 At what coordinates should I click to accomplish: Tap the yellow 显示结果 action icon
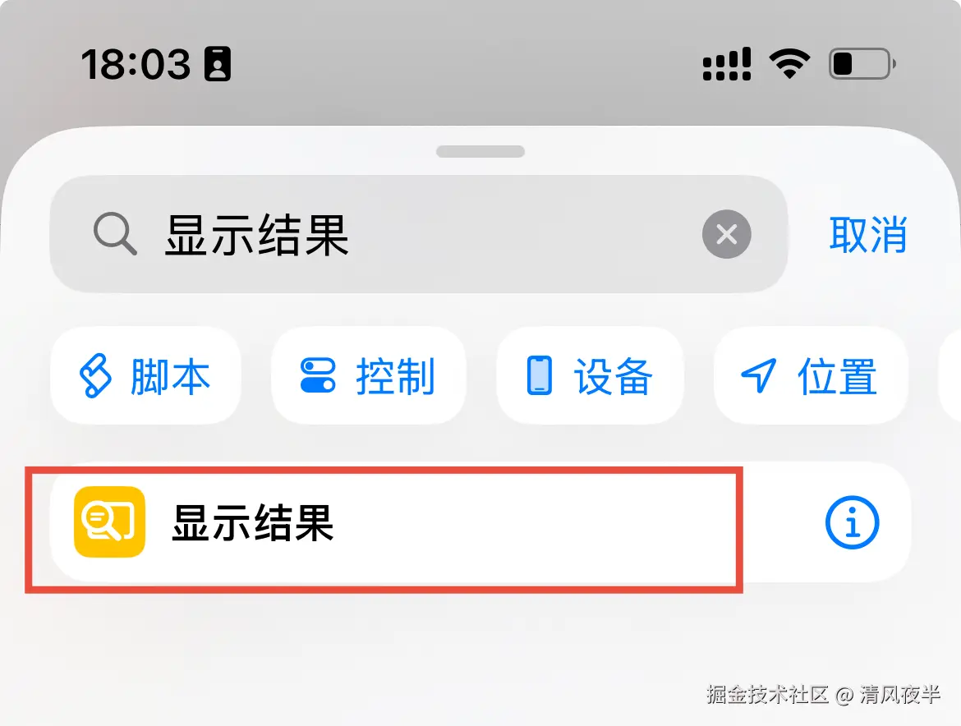pyautogui.click(x=110, y=522)
